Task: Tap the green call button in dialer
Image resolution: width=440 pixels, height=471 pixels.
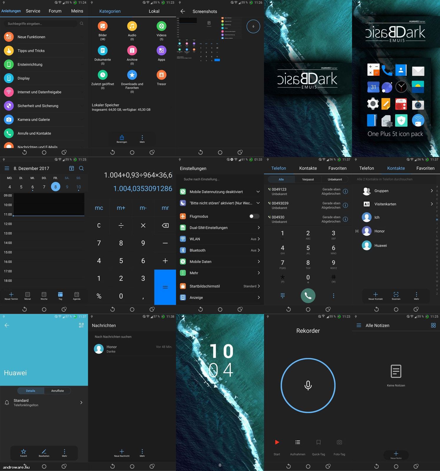Action: [308, 295]
